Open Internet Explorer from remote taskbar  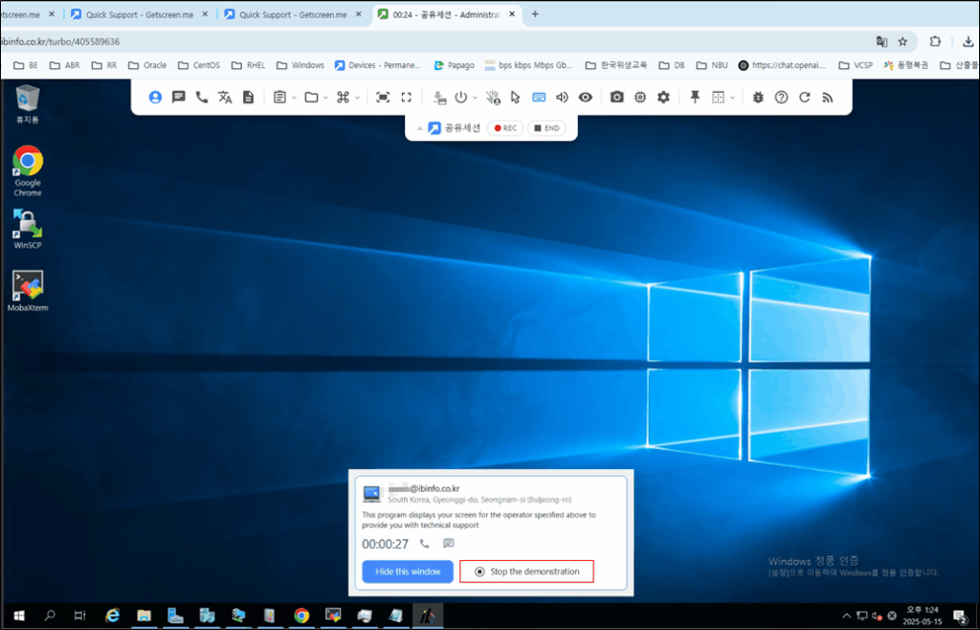click(x=113, y=616)
